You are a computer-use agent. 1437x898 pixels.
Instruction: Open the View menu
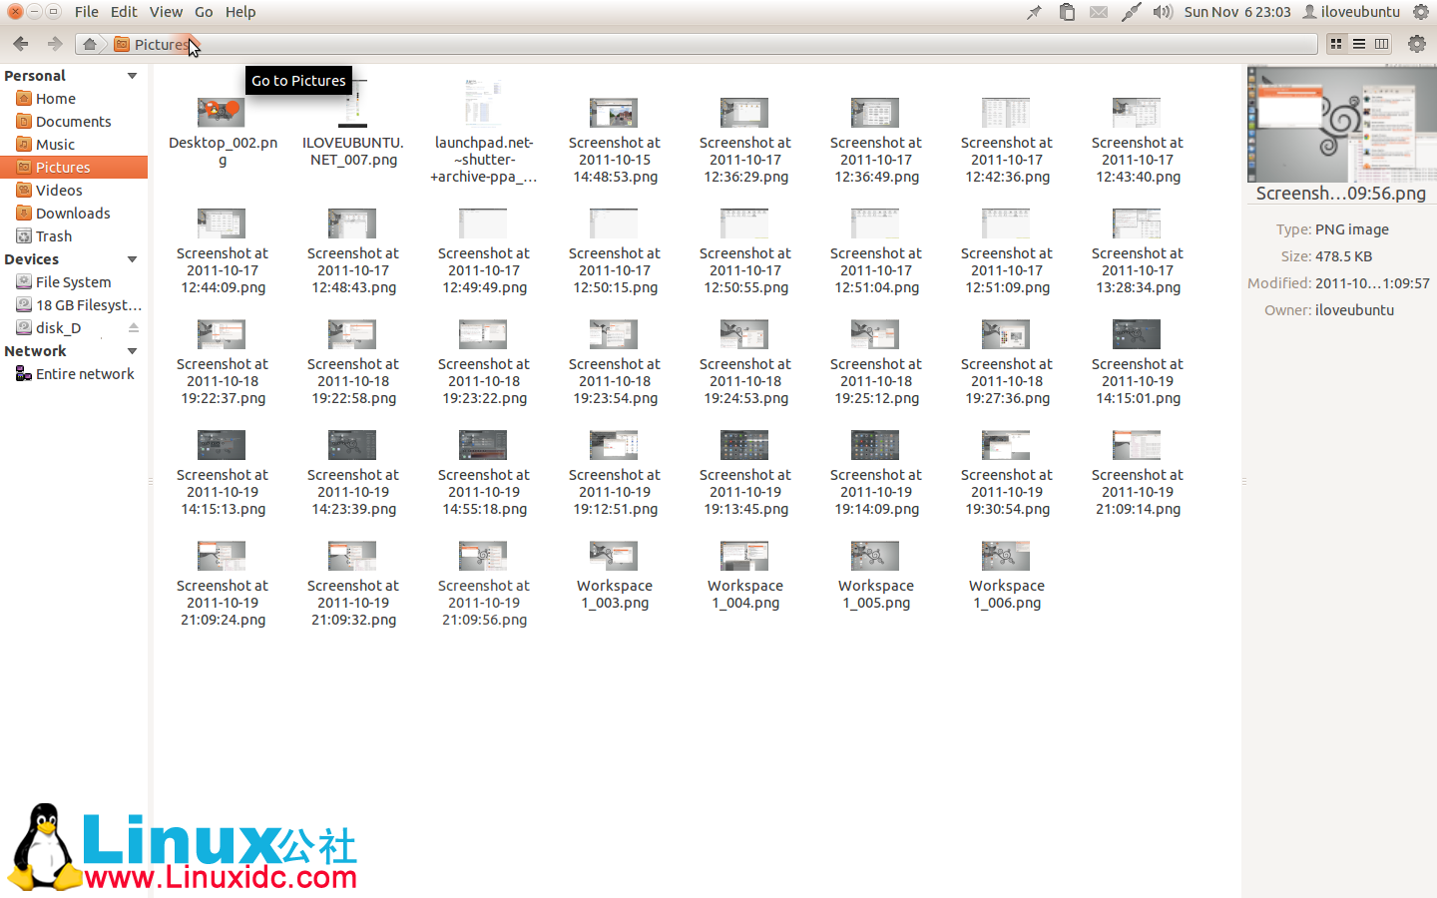(166, 11)
